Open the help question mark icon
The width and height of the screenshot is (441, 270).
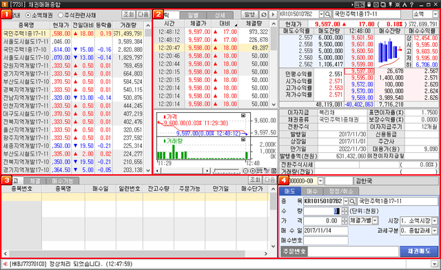point(412,5)
